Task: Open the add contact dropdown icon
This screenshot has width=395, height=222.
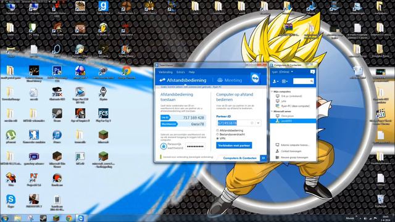Action: tap(276, 81)
